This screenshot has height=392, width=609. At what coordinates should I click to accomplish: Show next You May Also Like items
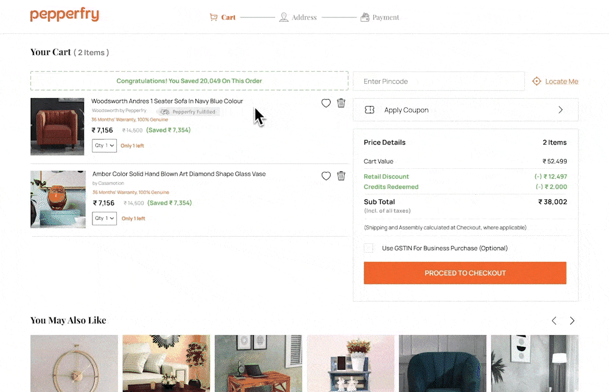tap(572, 321)
